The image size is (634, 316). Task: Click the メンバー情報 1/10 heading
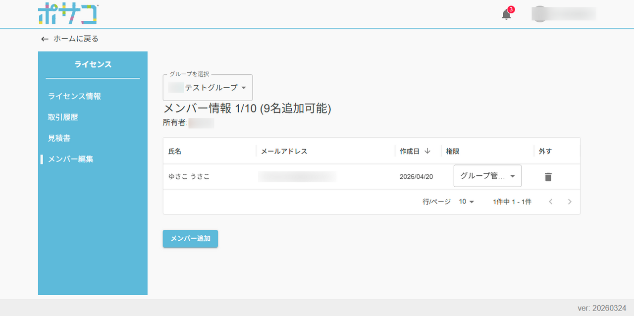(x=247, y=108)
